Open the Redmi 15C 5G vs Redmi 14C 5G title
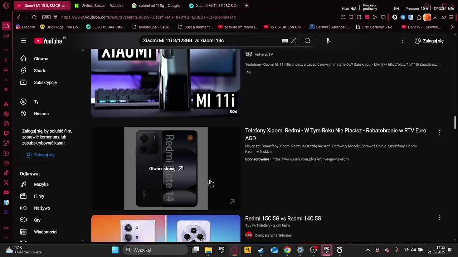The width and height of the screenshot is (458, 257). pyautogui.click(x=283, y=218)
